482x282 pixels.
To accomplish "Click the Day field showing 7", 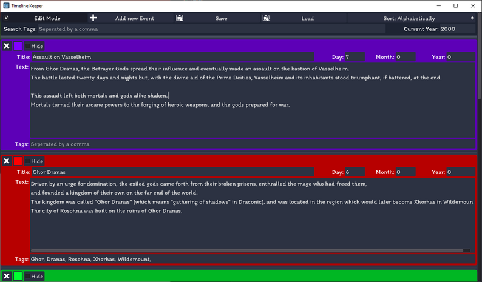I will pos(355,57).
